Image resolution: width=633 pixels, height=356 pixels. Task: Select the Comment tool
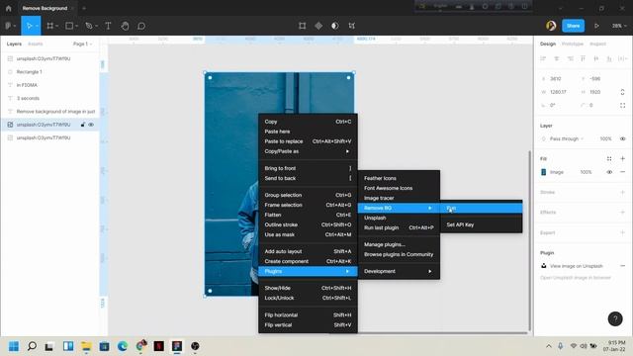pos(141,26)
